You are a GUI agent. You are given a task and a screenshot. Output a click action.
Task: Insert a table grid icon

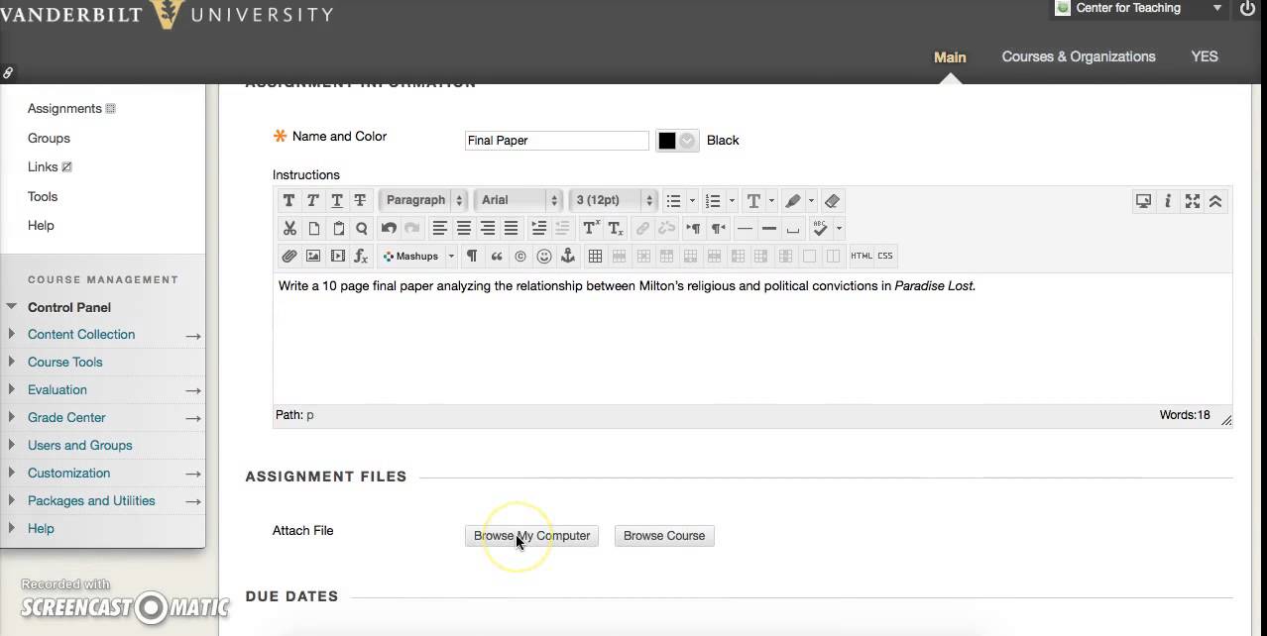(595, 256)
